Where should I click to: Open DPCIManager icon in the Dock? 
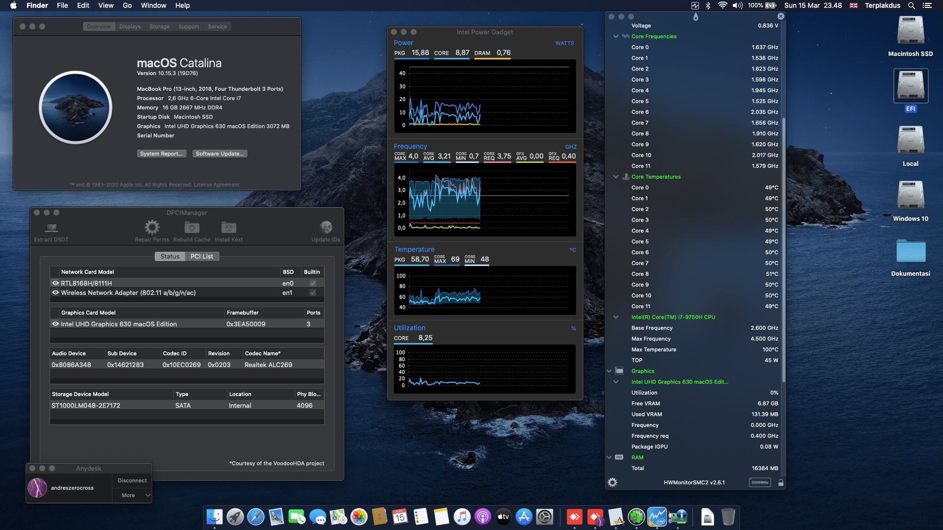[678, 517]
